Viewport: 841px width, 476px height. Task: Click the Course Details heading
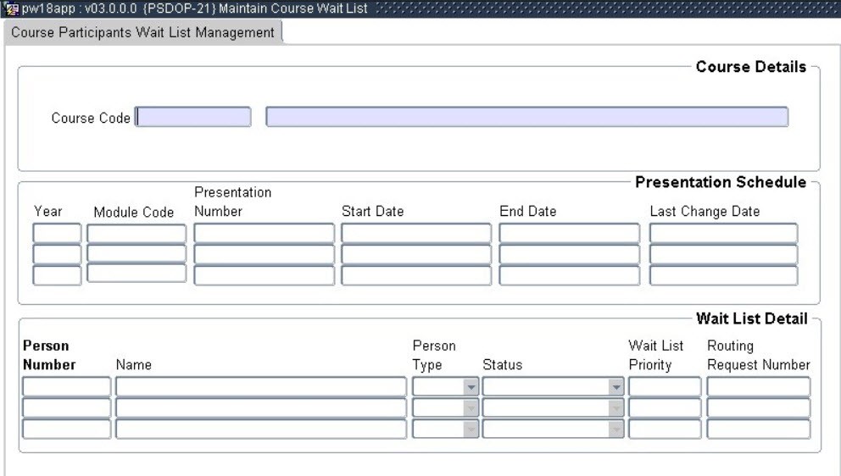tap(751, 67)
